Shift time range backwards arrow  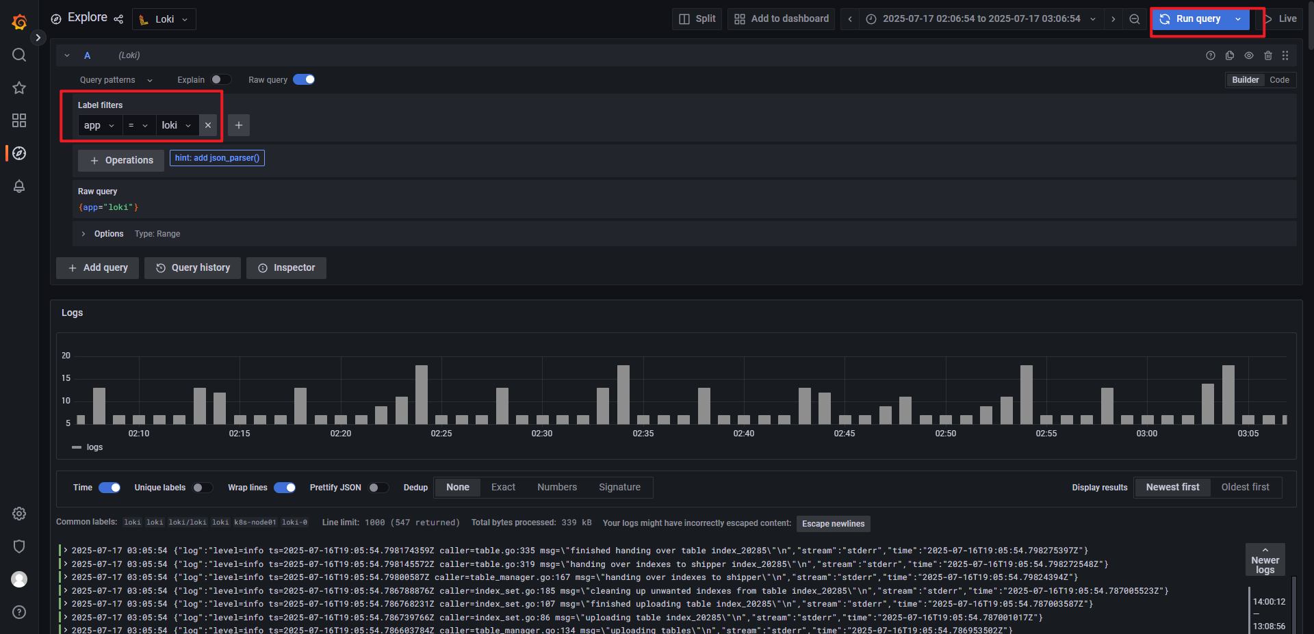[x=850, y=19]
